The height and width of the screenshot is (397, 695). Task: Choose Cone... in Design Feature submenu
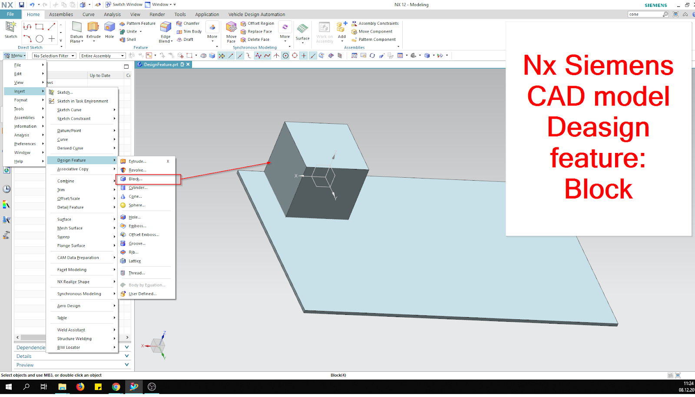coord(147,196)
